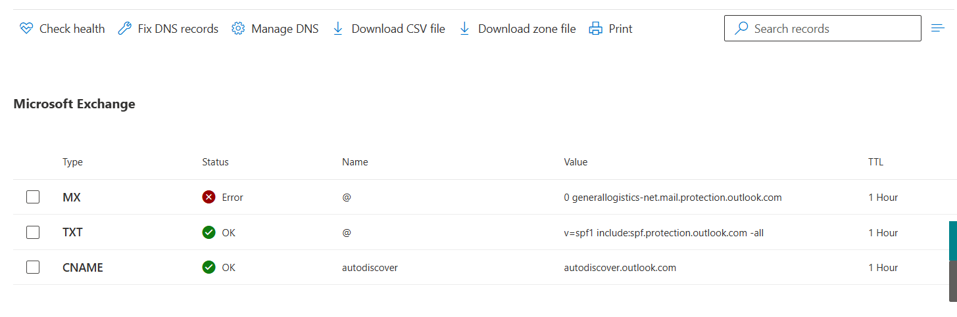957x317 pixels.
Task: Choose Download zone file command
Action: tap(517, 29)
